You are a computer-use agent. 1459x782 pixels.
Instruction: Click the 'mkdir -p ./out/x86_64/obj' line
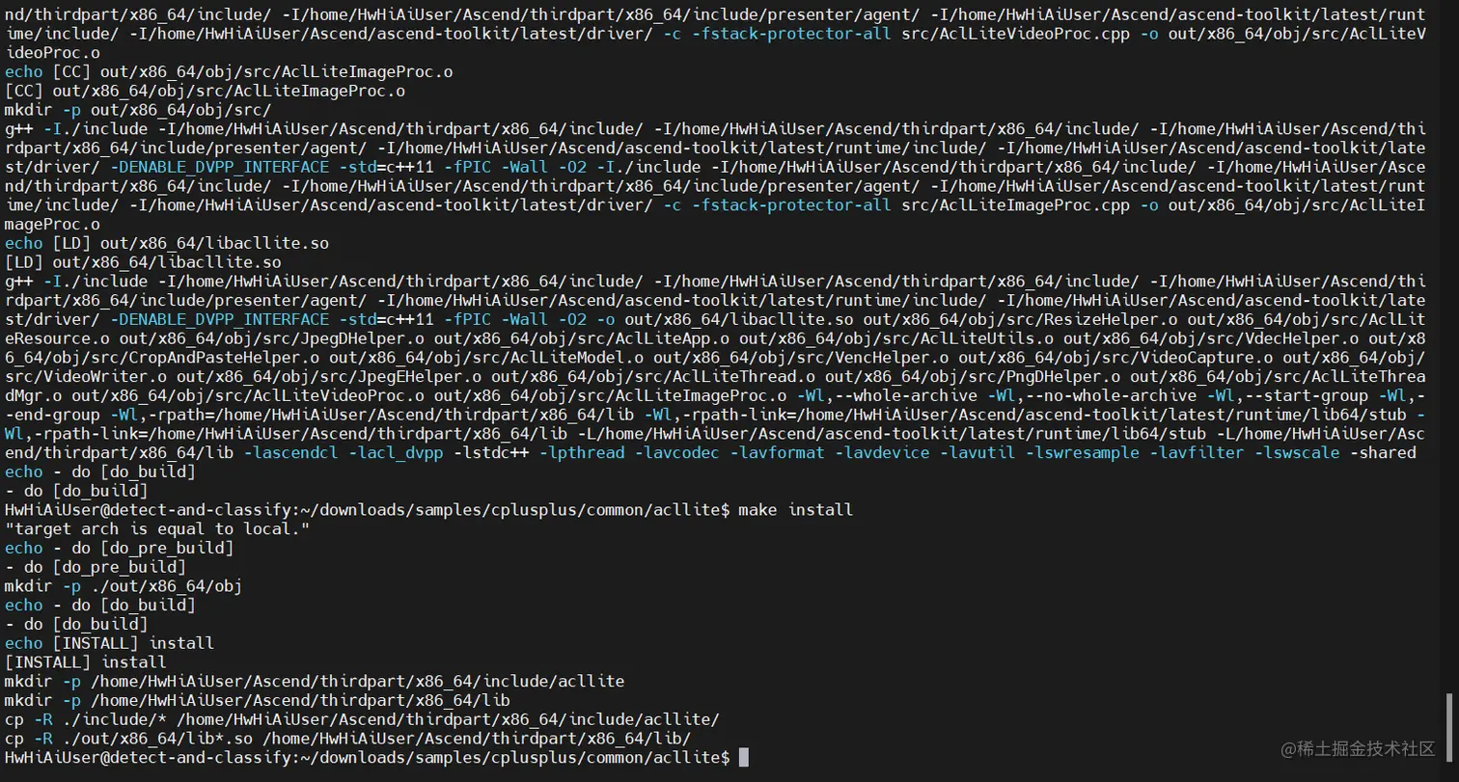click(x=124, y=586)
